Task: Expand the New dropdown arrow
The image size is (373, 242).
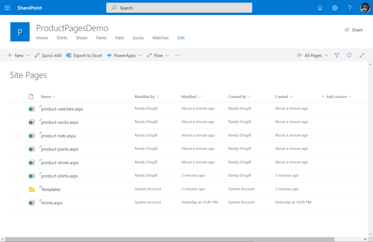Action: (x=28, y=55)
